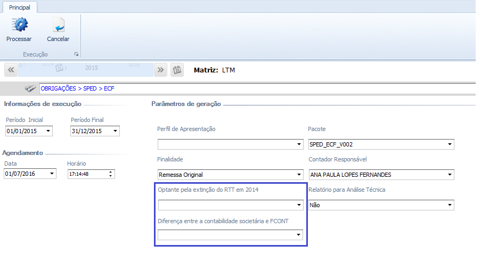Expand Perfil de Apresentação dropdown
This screenshot has width=481, height=253.
[x=299, y=144]
